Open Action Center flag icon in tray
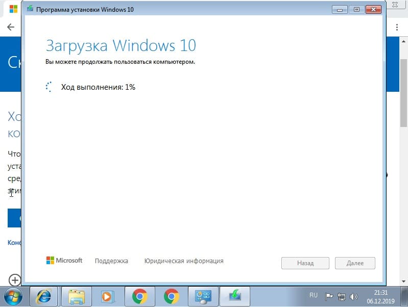The width and height of the screenshot is (408, 307). tap(329, 296)
